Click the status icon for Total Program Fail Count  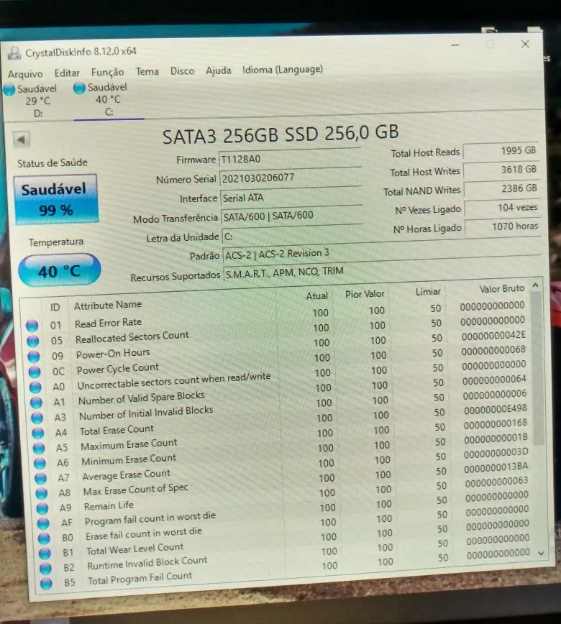(x=46, y=584)
